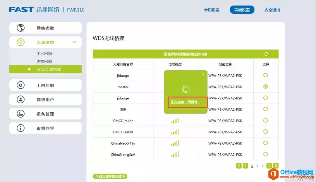Screen dimensions: 316x182
Task: Go to the previous results page
Action: 245,165
